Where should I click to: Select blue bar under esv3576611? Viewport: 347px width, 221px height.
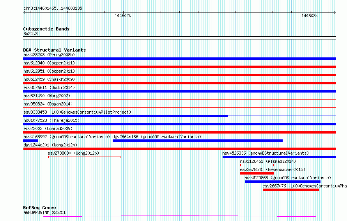179,91
